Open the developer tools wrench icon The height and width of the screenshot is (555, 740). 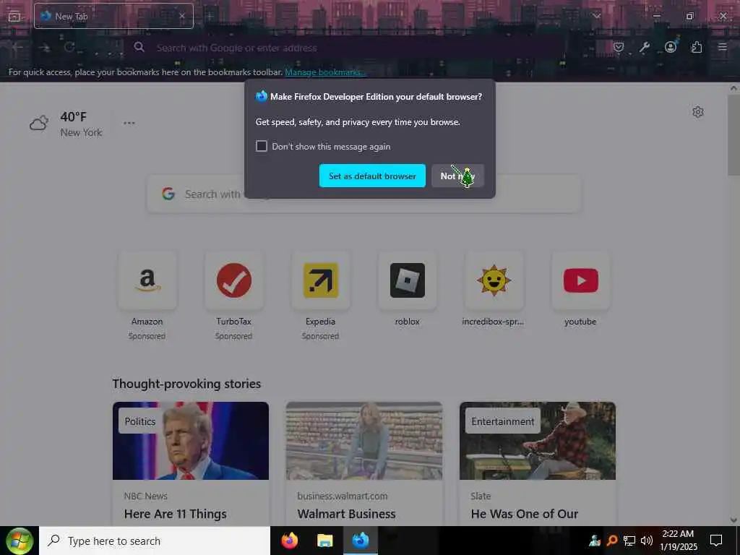(x=645, y=47)
